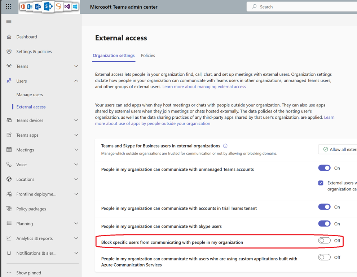
Task: Click the Analytics & reports chart icon
Action: coord(9,238)
